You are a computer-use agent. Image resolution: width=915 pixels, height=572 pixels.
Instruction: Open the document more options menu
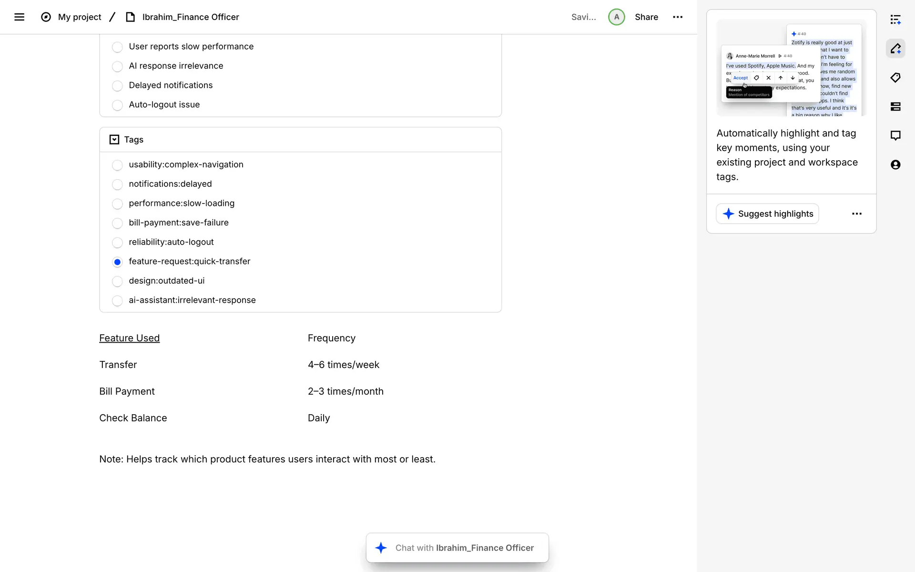[678, 17]
